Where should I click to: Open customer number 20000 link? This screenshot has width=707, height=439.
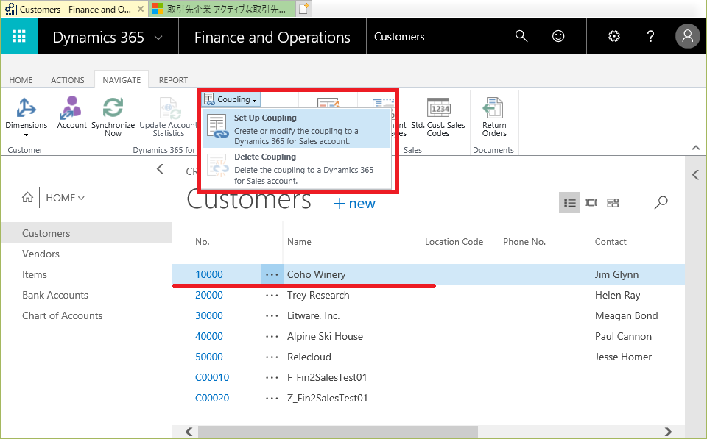[208, 296]
